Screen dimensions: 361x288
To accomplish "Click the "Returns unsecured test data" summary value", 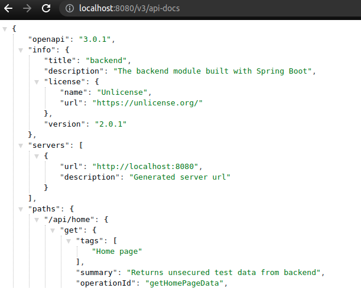I will point(223,273).
